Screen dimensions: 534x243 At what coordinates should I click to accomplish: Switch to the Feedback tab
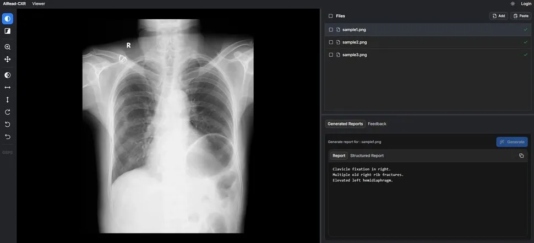377,124
